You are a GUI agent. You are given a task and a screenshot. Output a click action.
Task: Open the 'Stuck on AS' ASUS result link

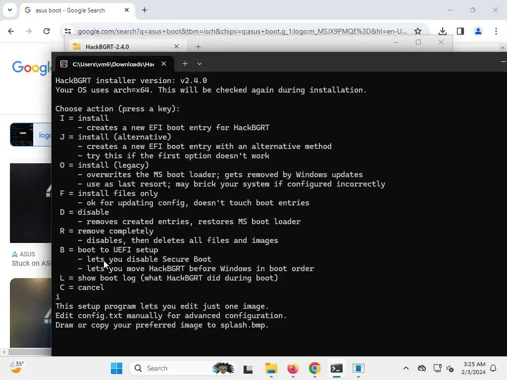coord(31,263)
